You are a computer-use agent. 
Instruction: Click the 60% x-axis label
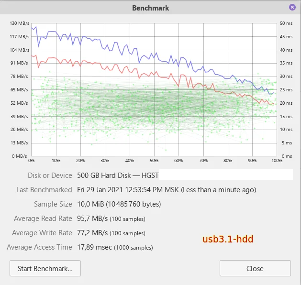coord(178,161)
